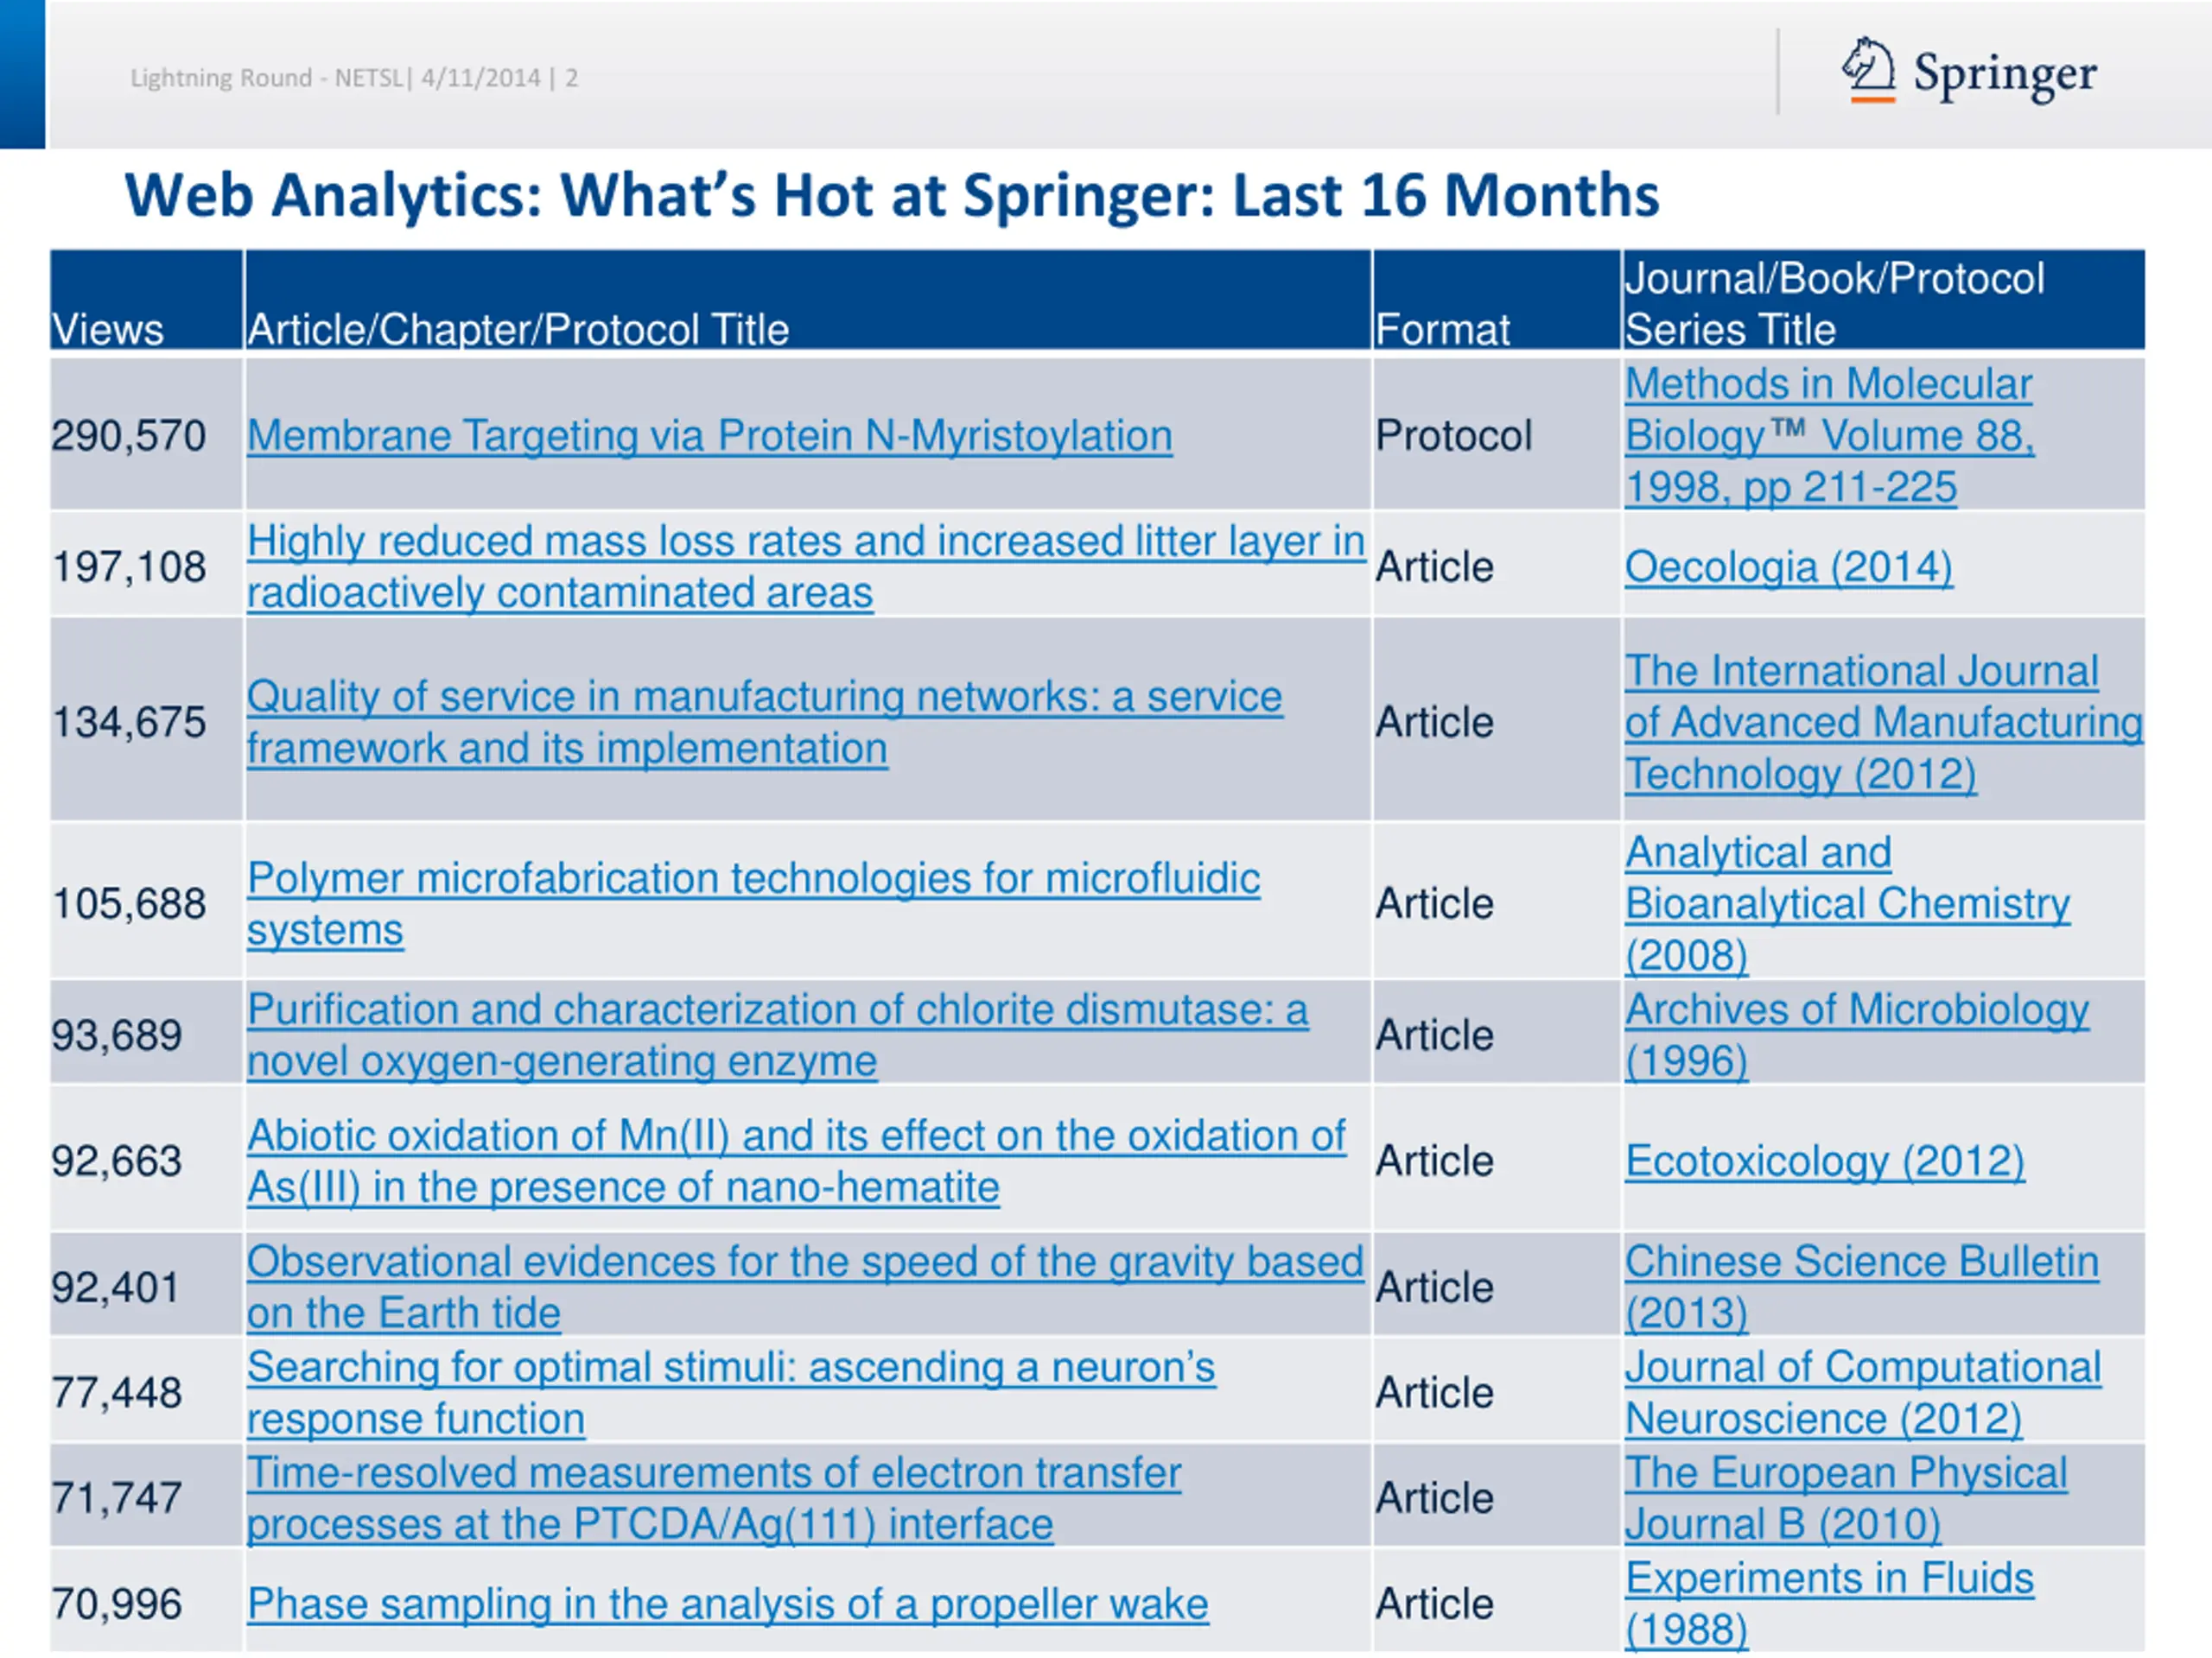Open Polymer microfabrication technologies article link
The width and height of the screenshot is (2212, 1658).
(752, 879)
